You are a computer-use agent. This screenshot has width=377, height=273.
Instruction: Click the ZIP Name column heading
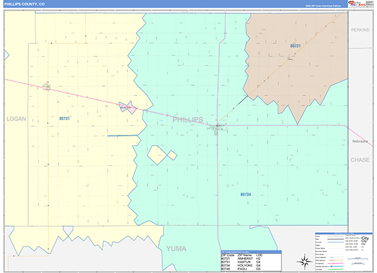pos(244,255)
